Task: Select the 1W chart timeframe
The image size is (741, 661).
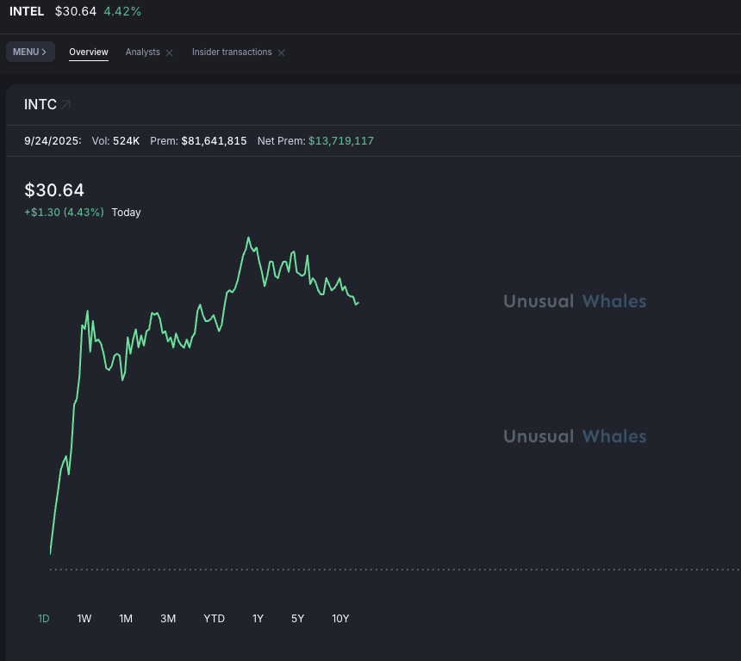Action: click(x=84, y=619)
